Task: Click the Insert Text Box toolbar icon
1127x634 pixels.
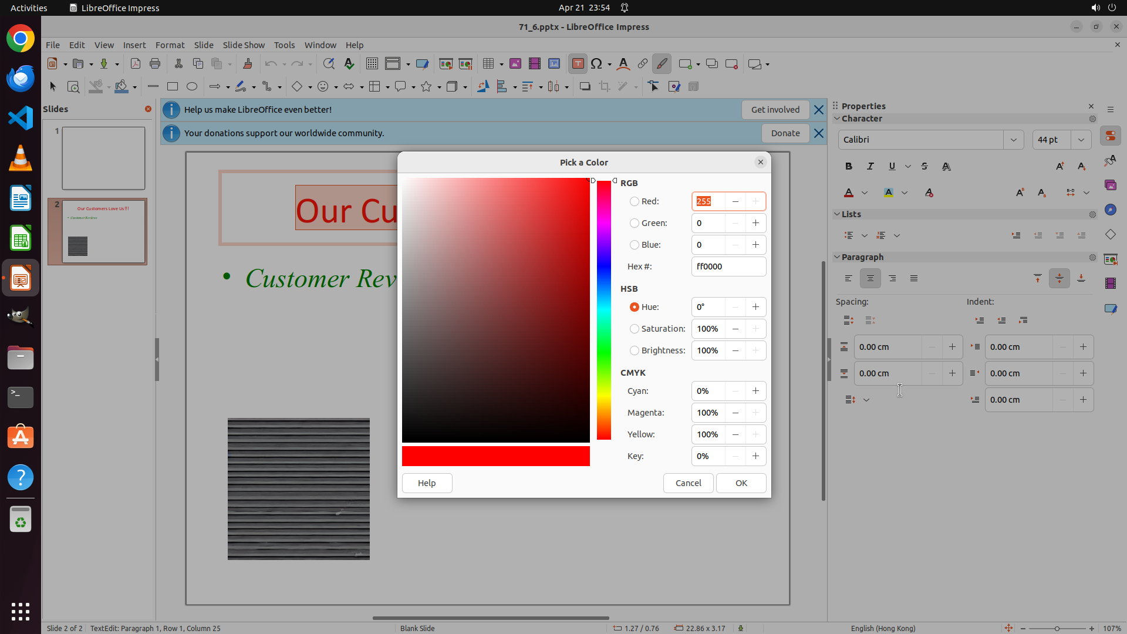Action: (578, 64)
